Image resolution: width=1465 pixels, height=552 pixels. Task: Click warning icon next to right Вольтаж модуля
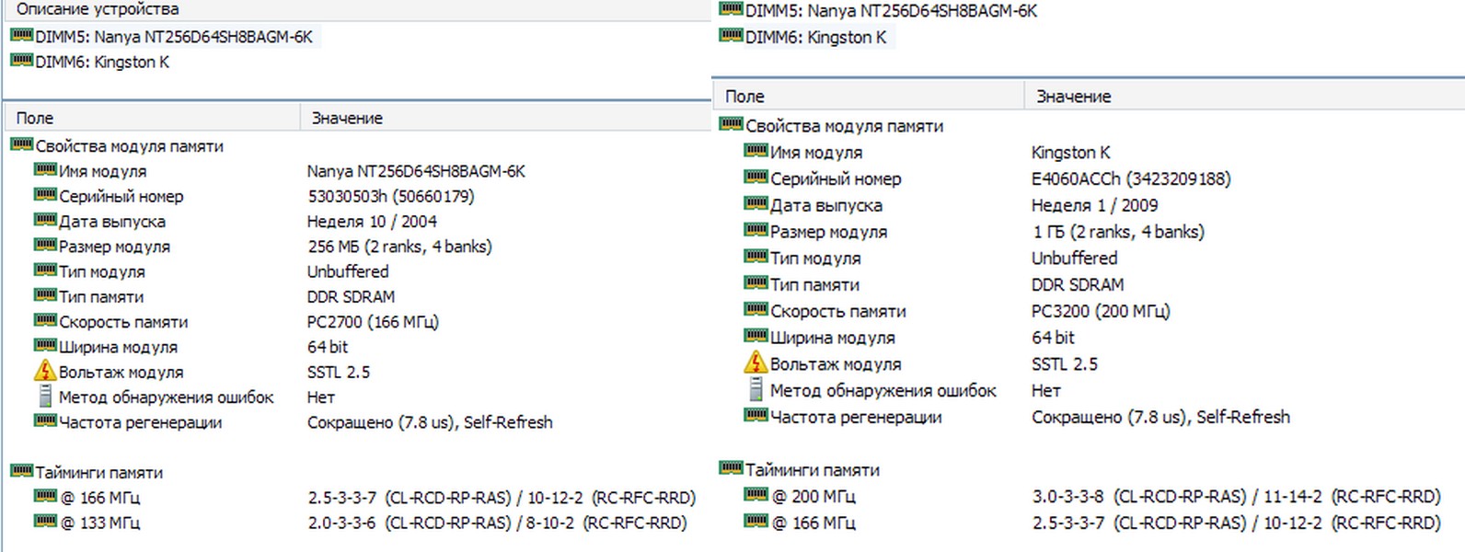(x=756, y=362)
